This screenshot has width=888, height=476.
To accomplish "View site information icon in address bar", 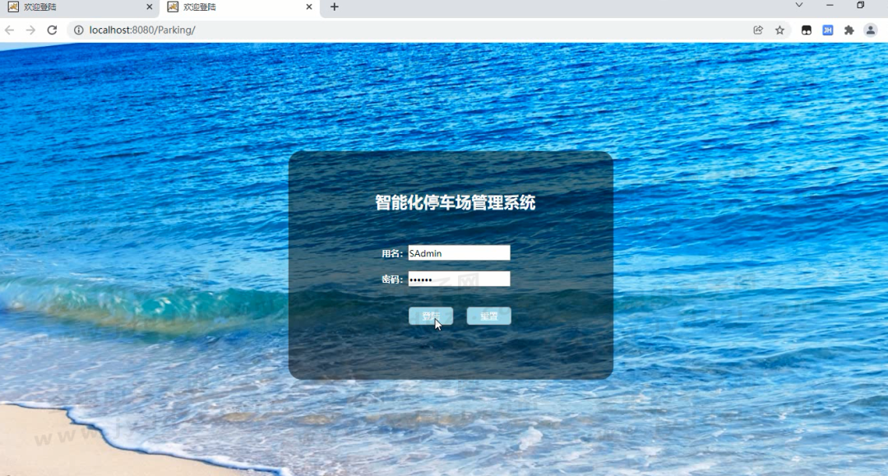I will tap(79, 30).
